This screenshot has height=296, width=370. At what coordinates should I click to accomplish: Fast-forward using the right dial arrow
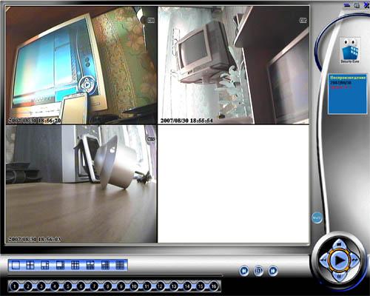354,260
